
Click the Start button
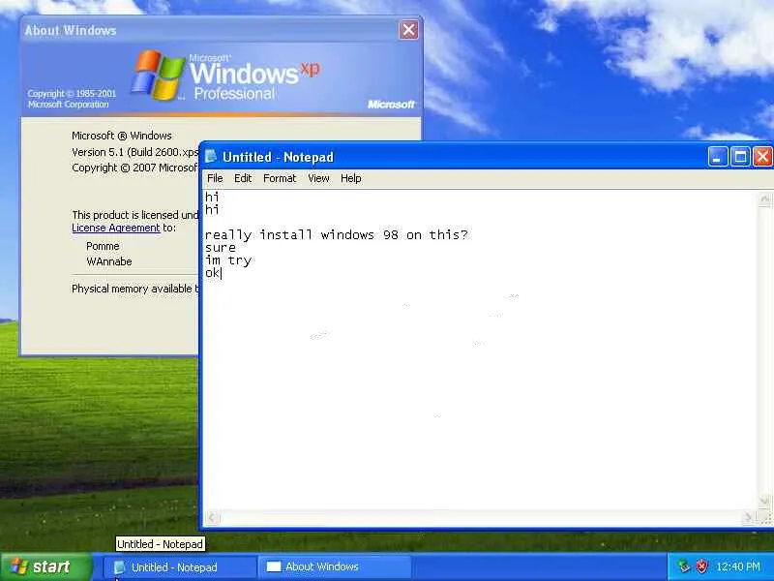[x=45, y=566]
